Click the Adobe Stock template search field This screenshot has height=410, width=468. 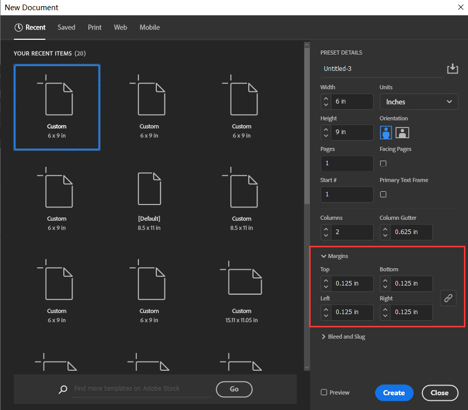point(141,389)
